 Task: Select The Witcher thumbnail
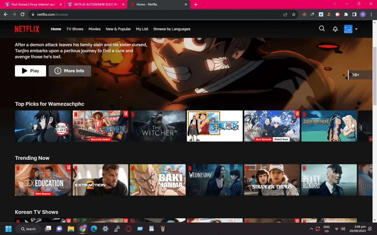(x=158, y=126)
